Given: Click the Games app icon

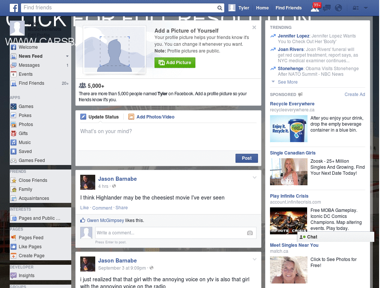Looking at the screenshot, I should pyautogui.click(x=13, y=106).
